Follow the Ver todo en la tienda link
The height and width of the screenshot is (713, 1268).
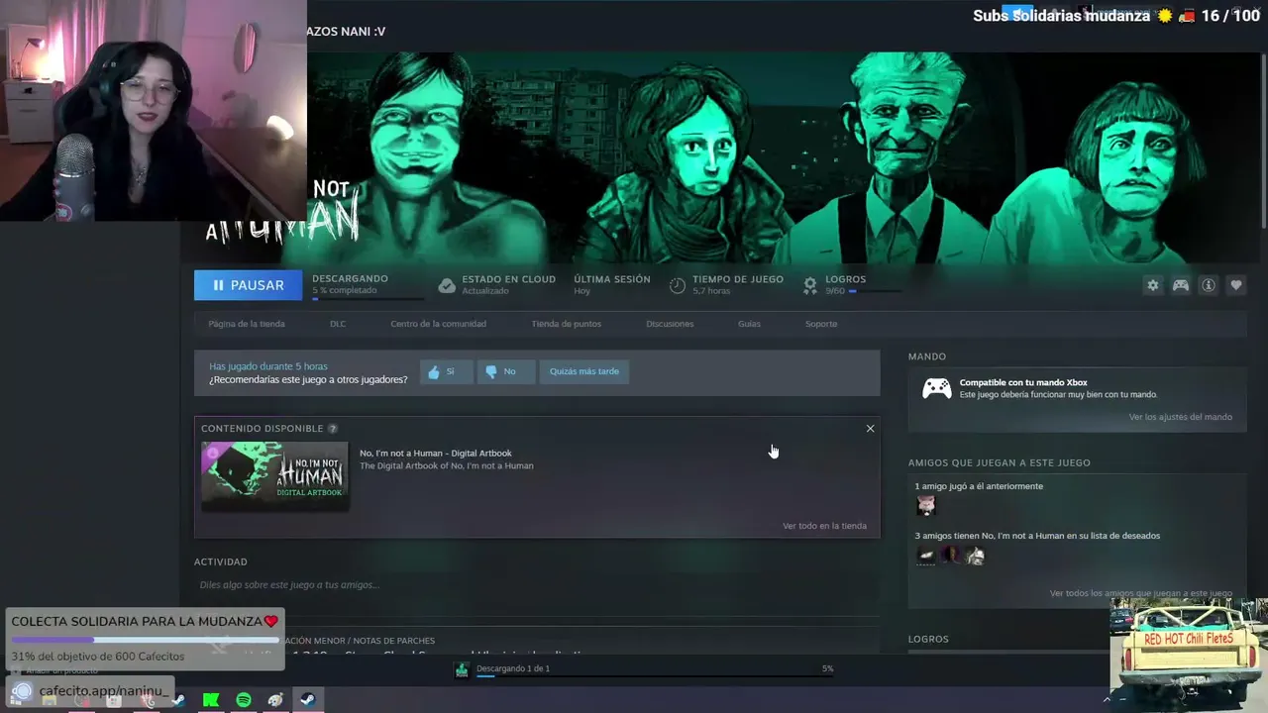point(824,526)
